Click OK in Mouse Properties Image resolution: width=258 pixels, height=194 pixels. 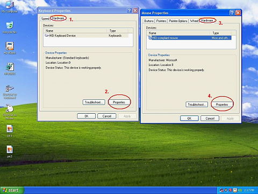click(x=189, y=119)
